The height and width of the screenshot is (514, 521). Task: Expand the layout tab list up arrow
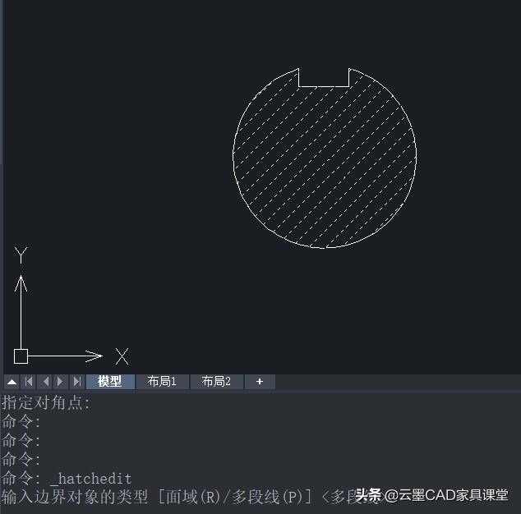[x=12, y=382]
